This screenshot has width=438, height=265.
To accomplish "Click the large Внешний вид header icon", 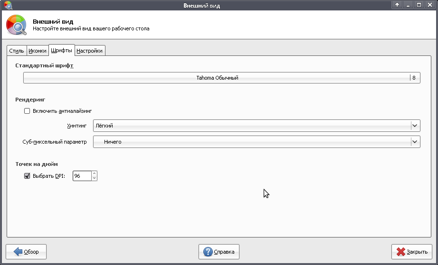I will click(x=18, y=25).
